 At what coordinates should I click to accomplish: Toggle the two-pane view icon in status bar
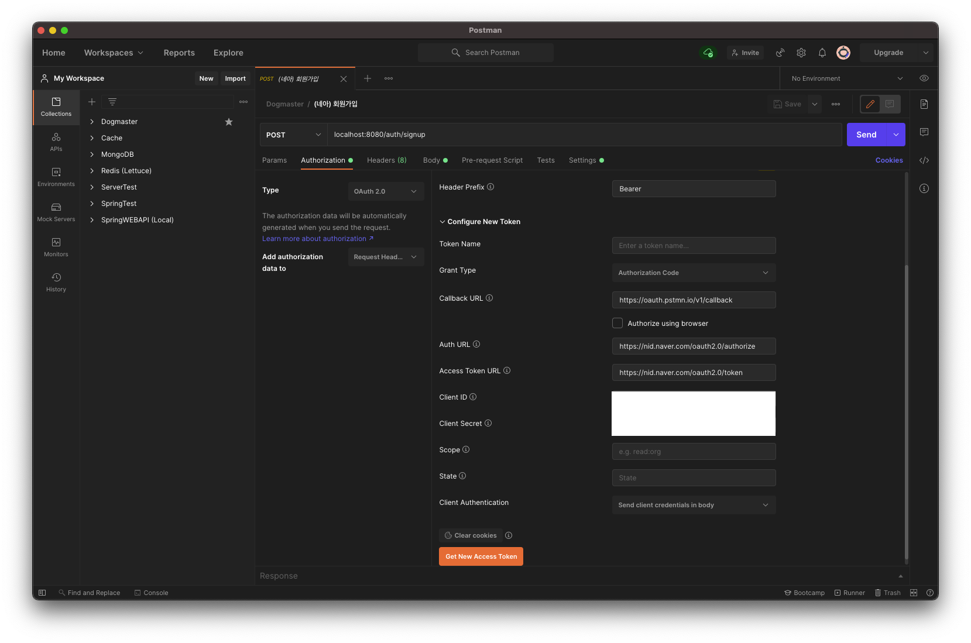coord(914,593)
